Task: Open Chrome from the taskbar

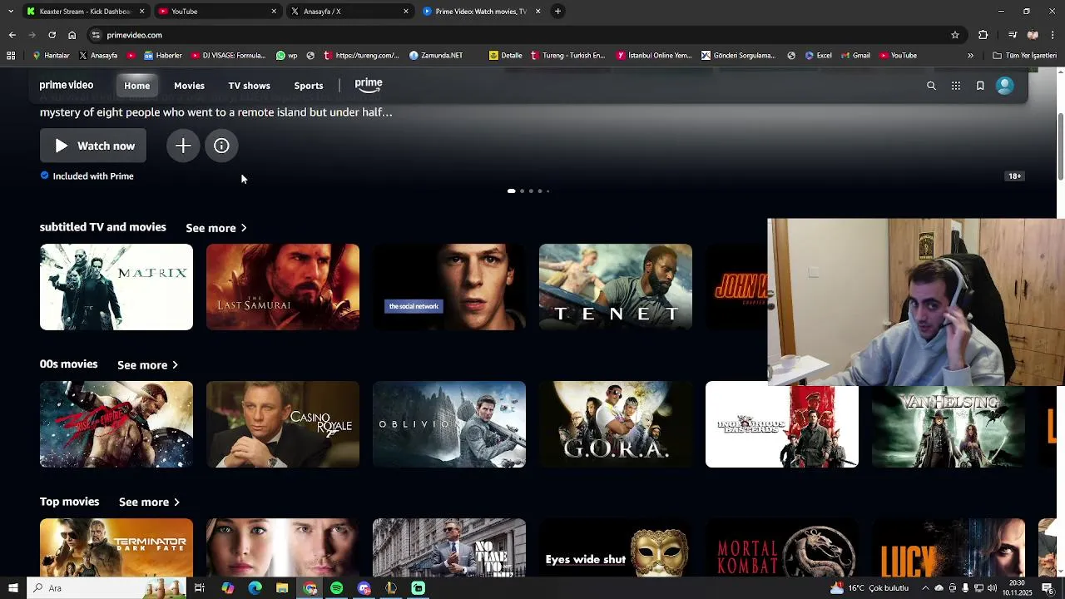Action: coord(310,588)
